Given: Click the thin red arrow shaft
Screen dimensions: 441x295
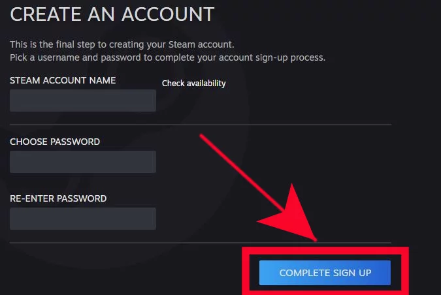Looking at the screenshot, I should [x=240, y=172].
